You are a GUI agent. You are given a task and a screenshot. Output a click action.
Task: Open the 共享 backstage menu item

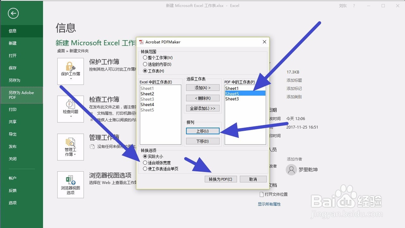(22, 121)
